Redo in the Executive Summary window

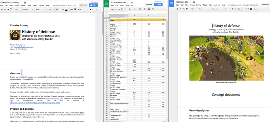(8, 9)
